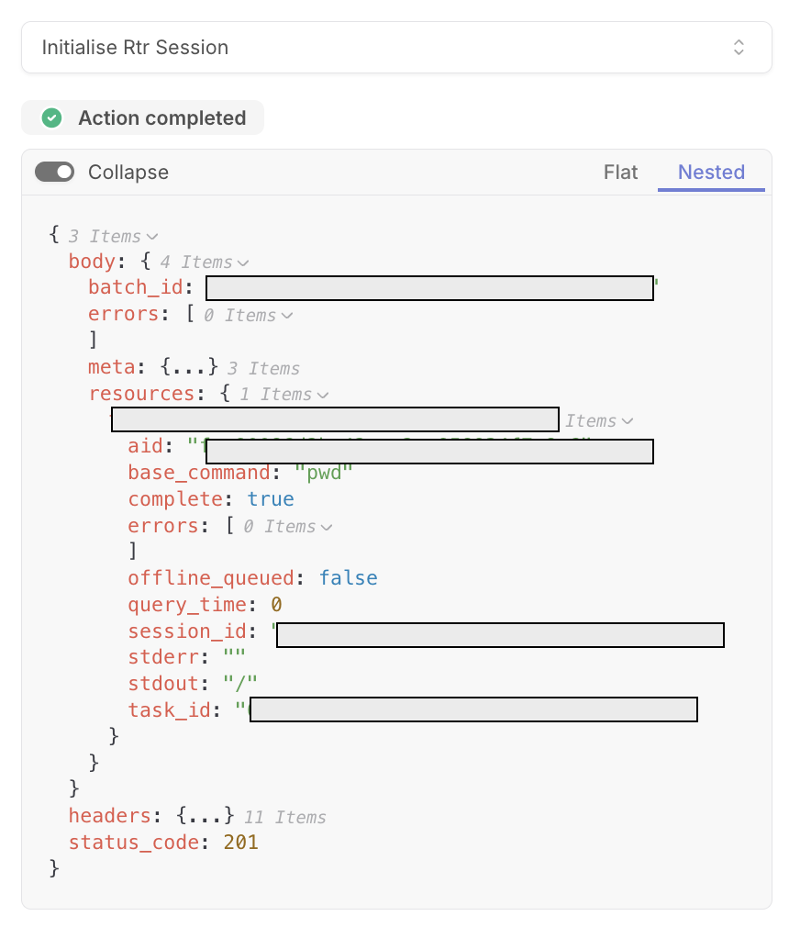This screenshot has width=789, height=927.
Task: Collapse the resources 1 Items chevron
Action: [x=323, y=395]
